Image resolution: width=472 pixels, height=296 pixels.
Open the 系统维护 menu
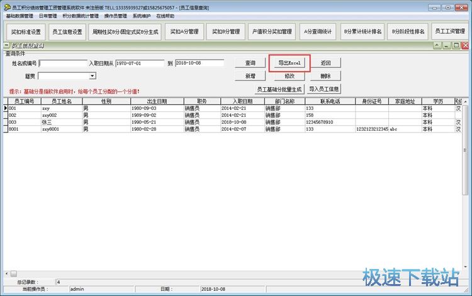[x=142, y=16]
